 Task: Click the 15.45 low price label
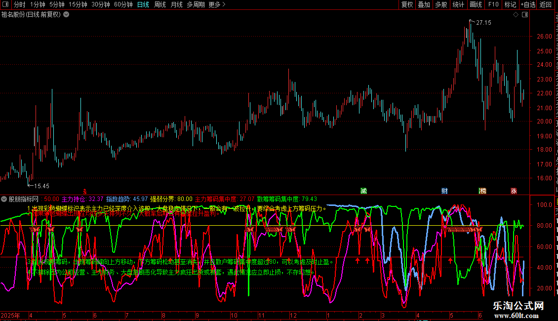[41, 186]
